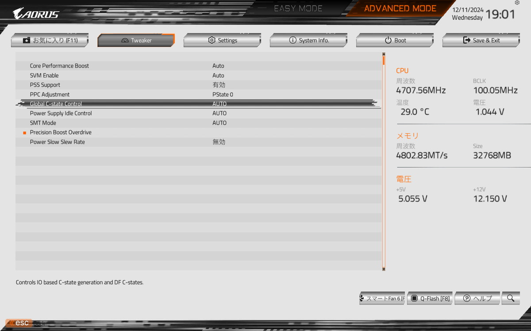This screenshot has height=331, width=531.
Task: Select the PPC Adjustment label
Action: (x=50, y=94)
